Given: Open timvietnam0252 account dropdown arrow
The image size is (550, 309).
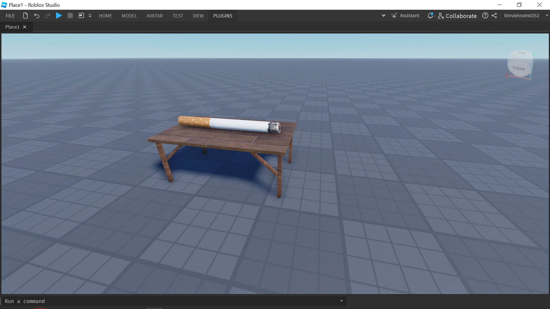Looking at the screenshot, I should pos(547,16).
